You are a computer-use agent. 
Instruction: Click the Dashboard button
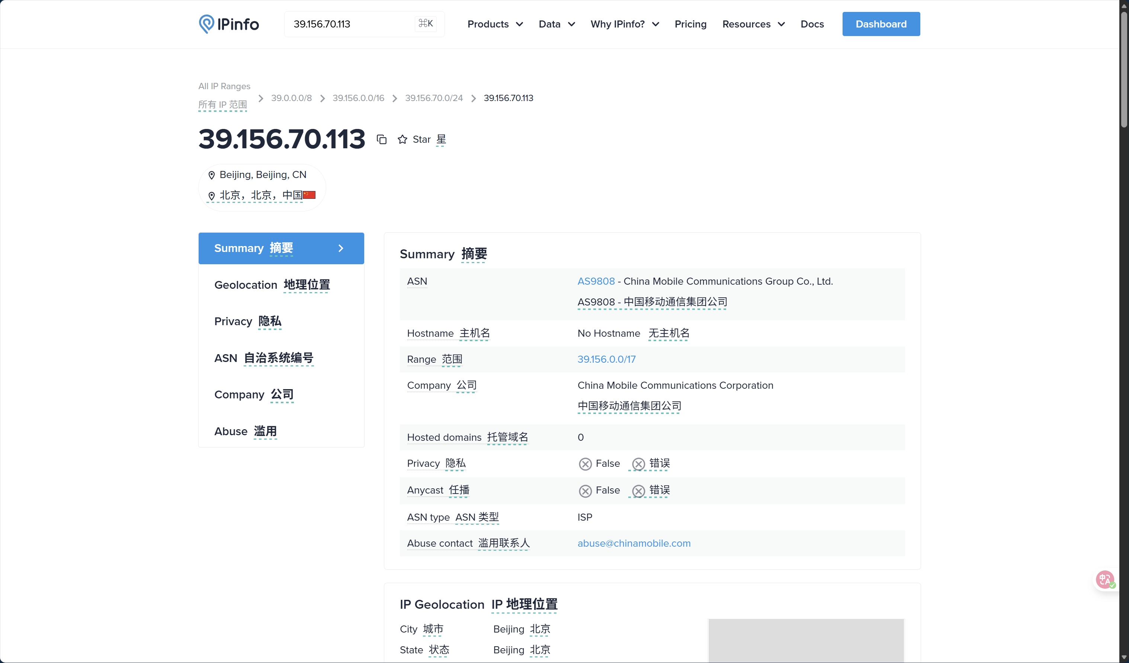tap(881, 24)
